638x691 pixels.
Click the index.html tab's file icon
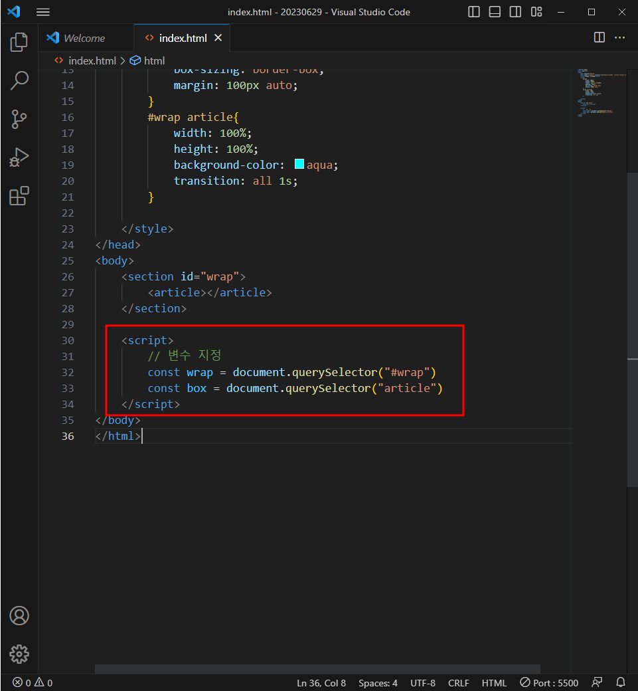(x=149, y=38)
